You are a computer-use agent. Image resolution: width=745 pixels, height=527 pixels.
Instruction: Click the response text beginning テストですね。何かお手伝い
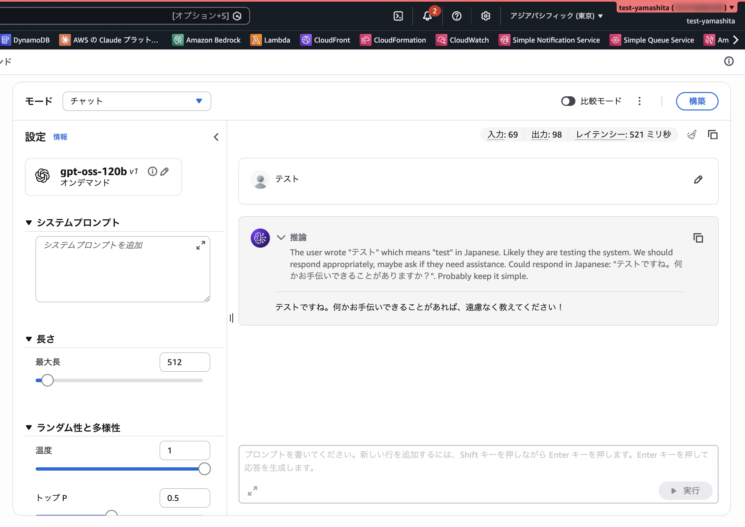click(x=419, y=307)
